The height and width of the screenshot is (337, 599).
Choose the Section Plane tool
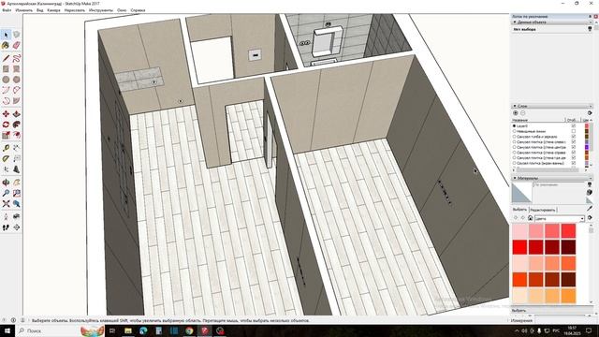point(17,227)
